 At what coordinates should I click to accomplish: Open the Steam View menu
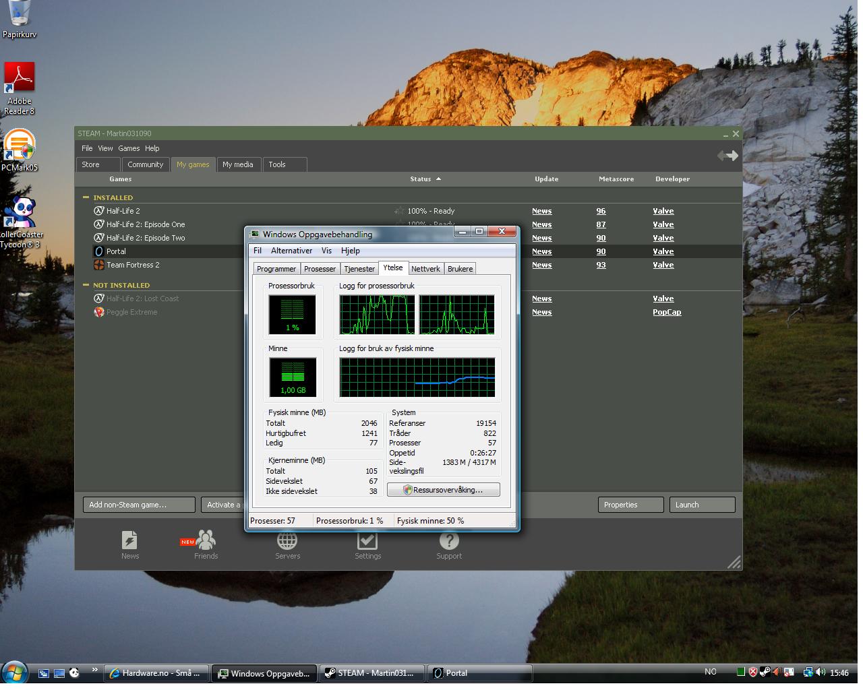click(x=105, y=148)
